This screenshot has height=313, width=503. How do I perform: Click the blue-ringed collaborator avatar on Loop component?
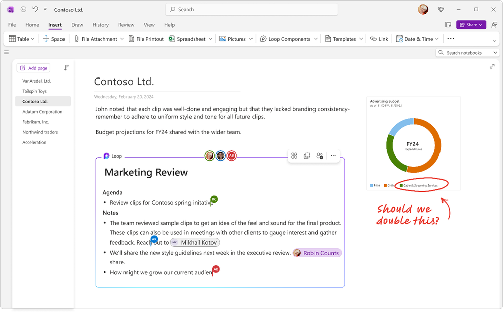coord(220,155)
